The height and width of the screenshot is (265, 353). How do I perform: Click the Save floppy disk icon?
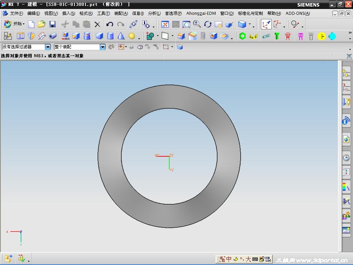point(52,24)
